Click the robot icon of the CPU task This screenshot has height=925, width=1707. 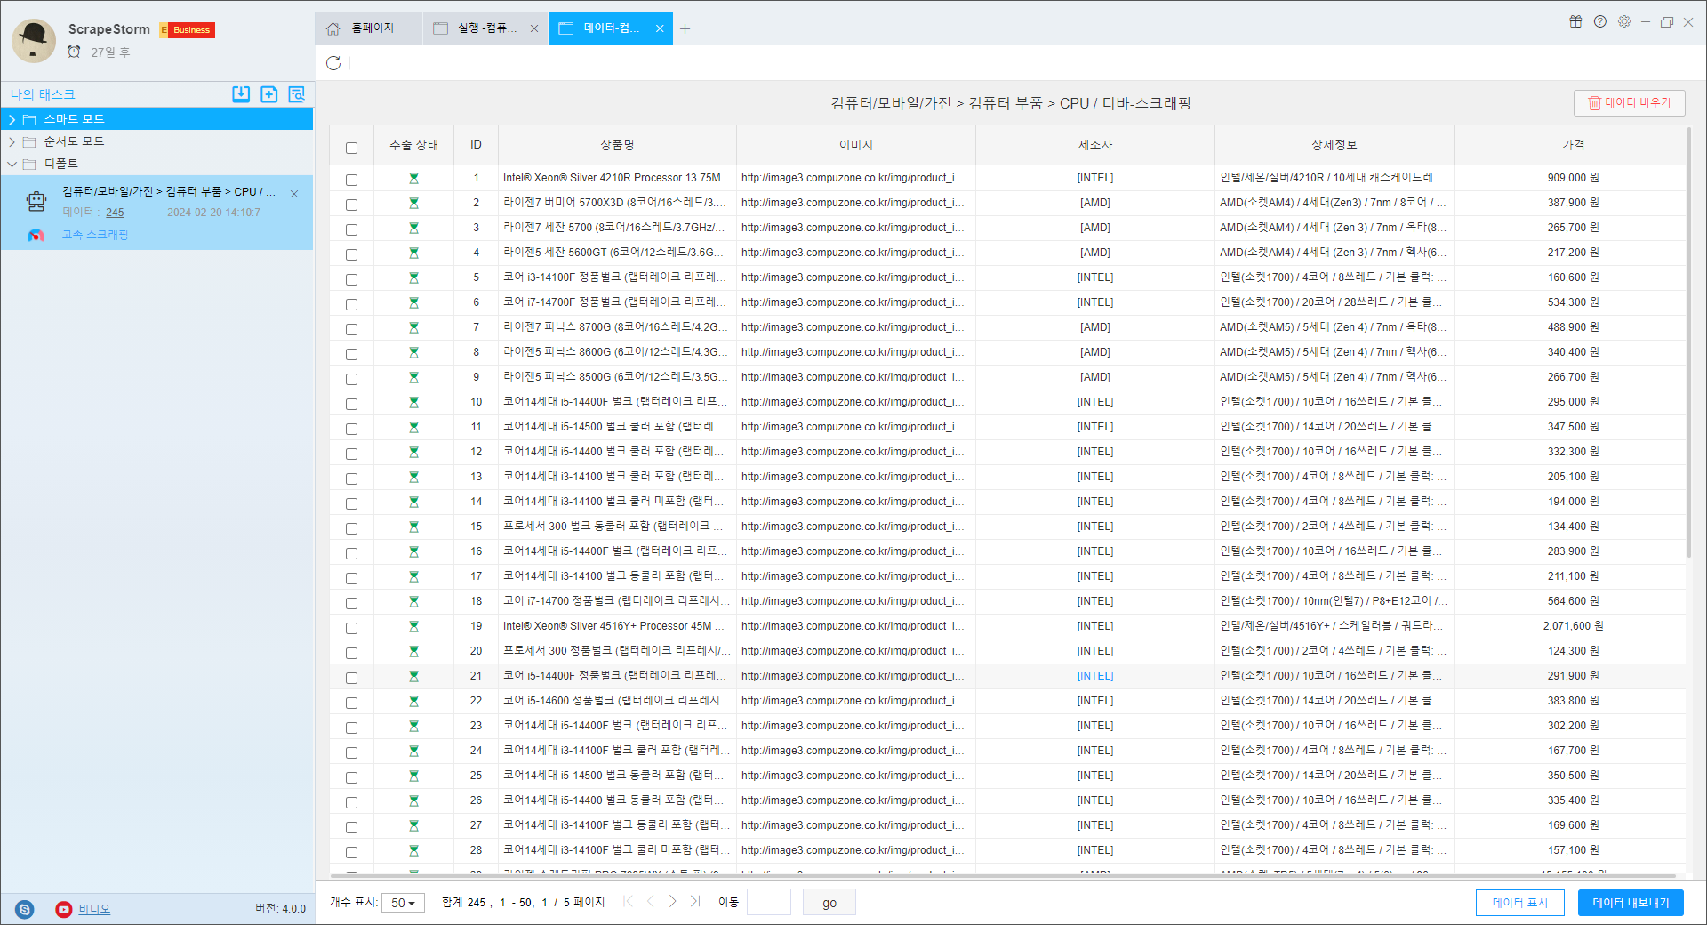click(36, 202)
